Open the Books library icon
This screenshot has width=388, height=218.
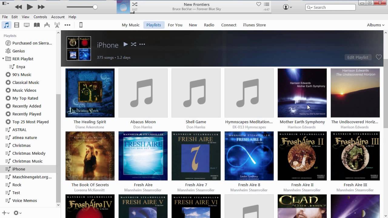37,25
